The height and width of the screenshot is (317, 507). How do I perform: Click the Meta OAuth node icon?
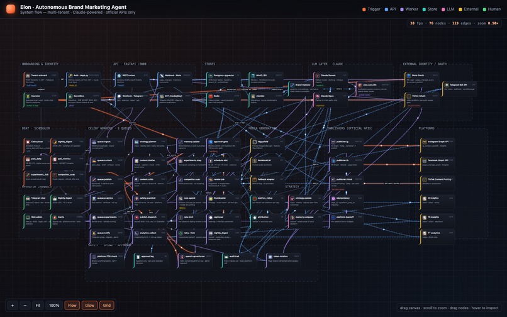click(409, 75)
